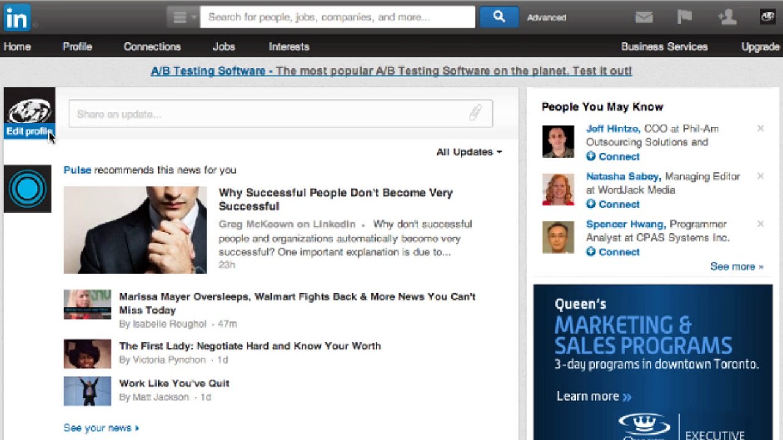Click the blue search magnifier button
This screenshot has height=440, width=783.
(x=499, y=17)
